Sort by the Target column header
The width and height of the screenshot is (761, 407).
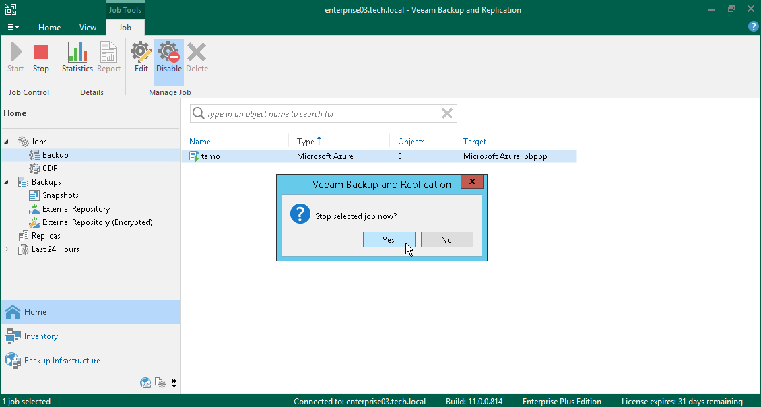pos(475,142)
